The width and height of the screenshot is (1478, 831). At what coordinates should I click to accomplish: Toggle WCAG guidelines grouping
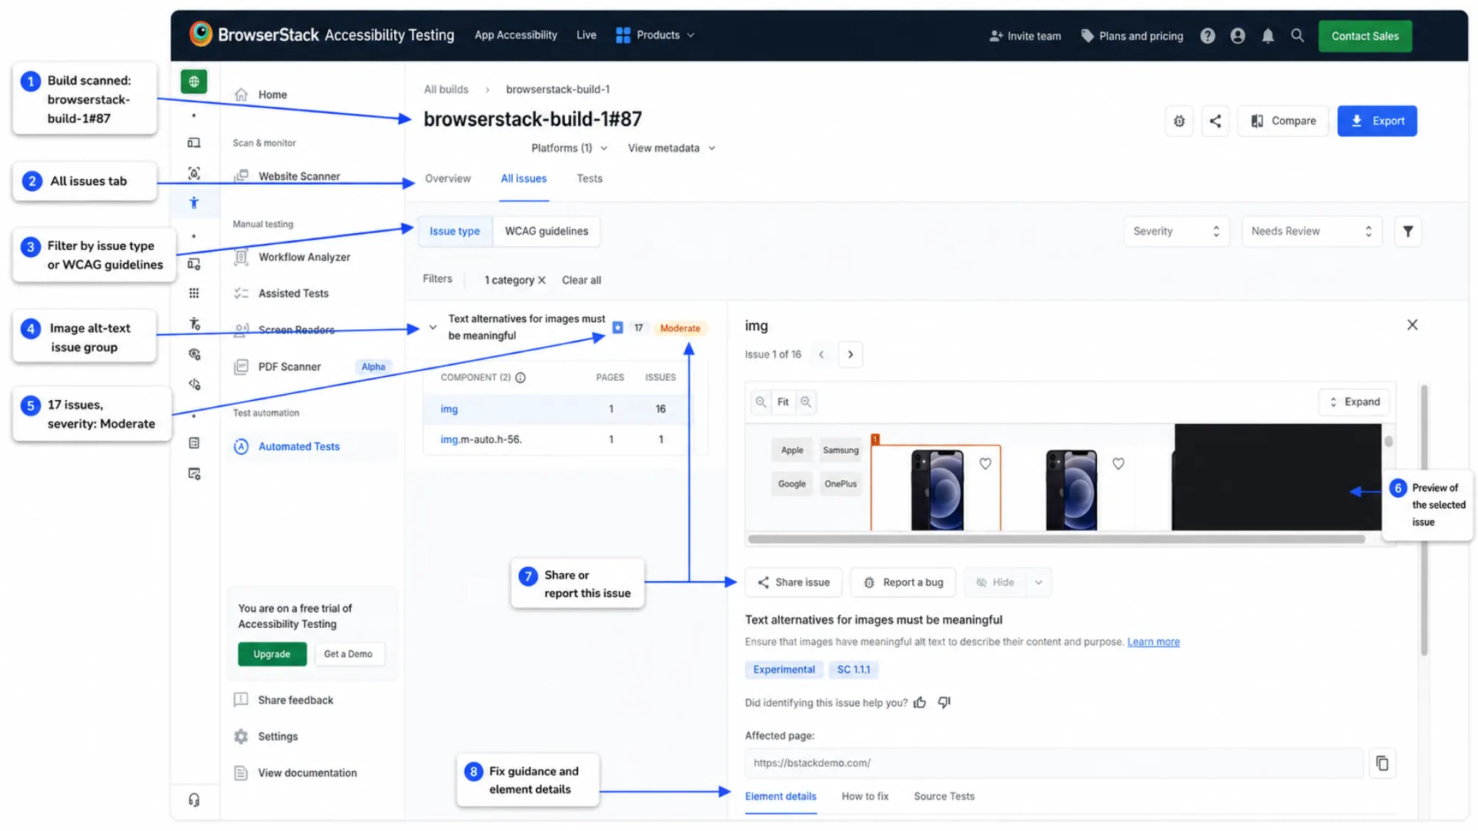click(x=546, y=231)
